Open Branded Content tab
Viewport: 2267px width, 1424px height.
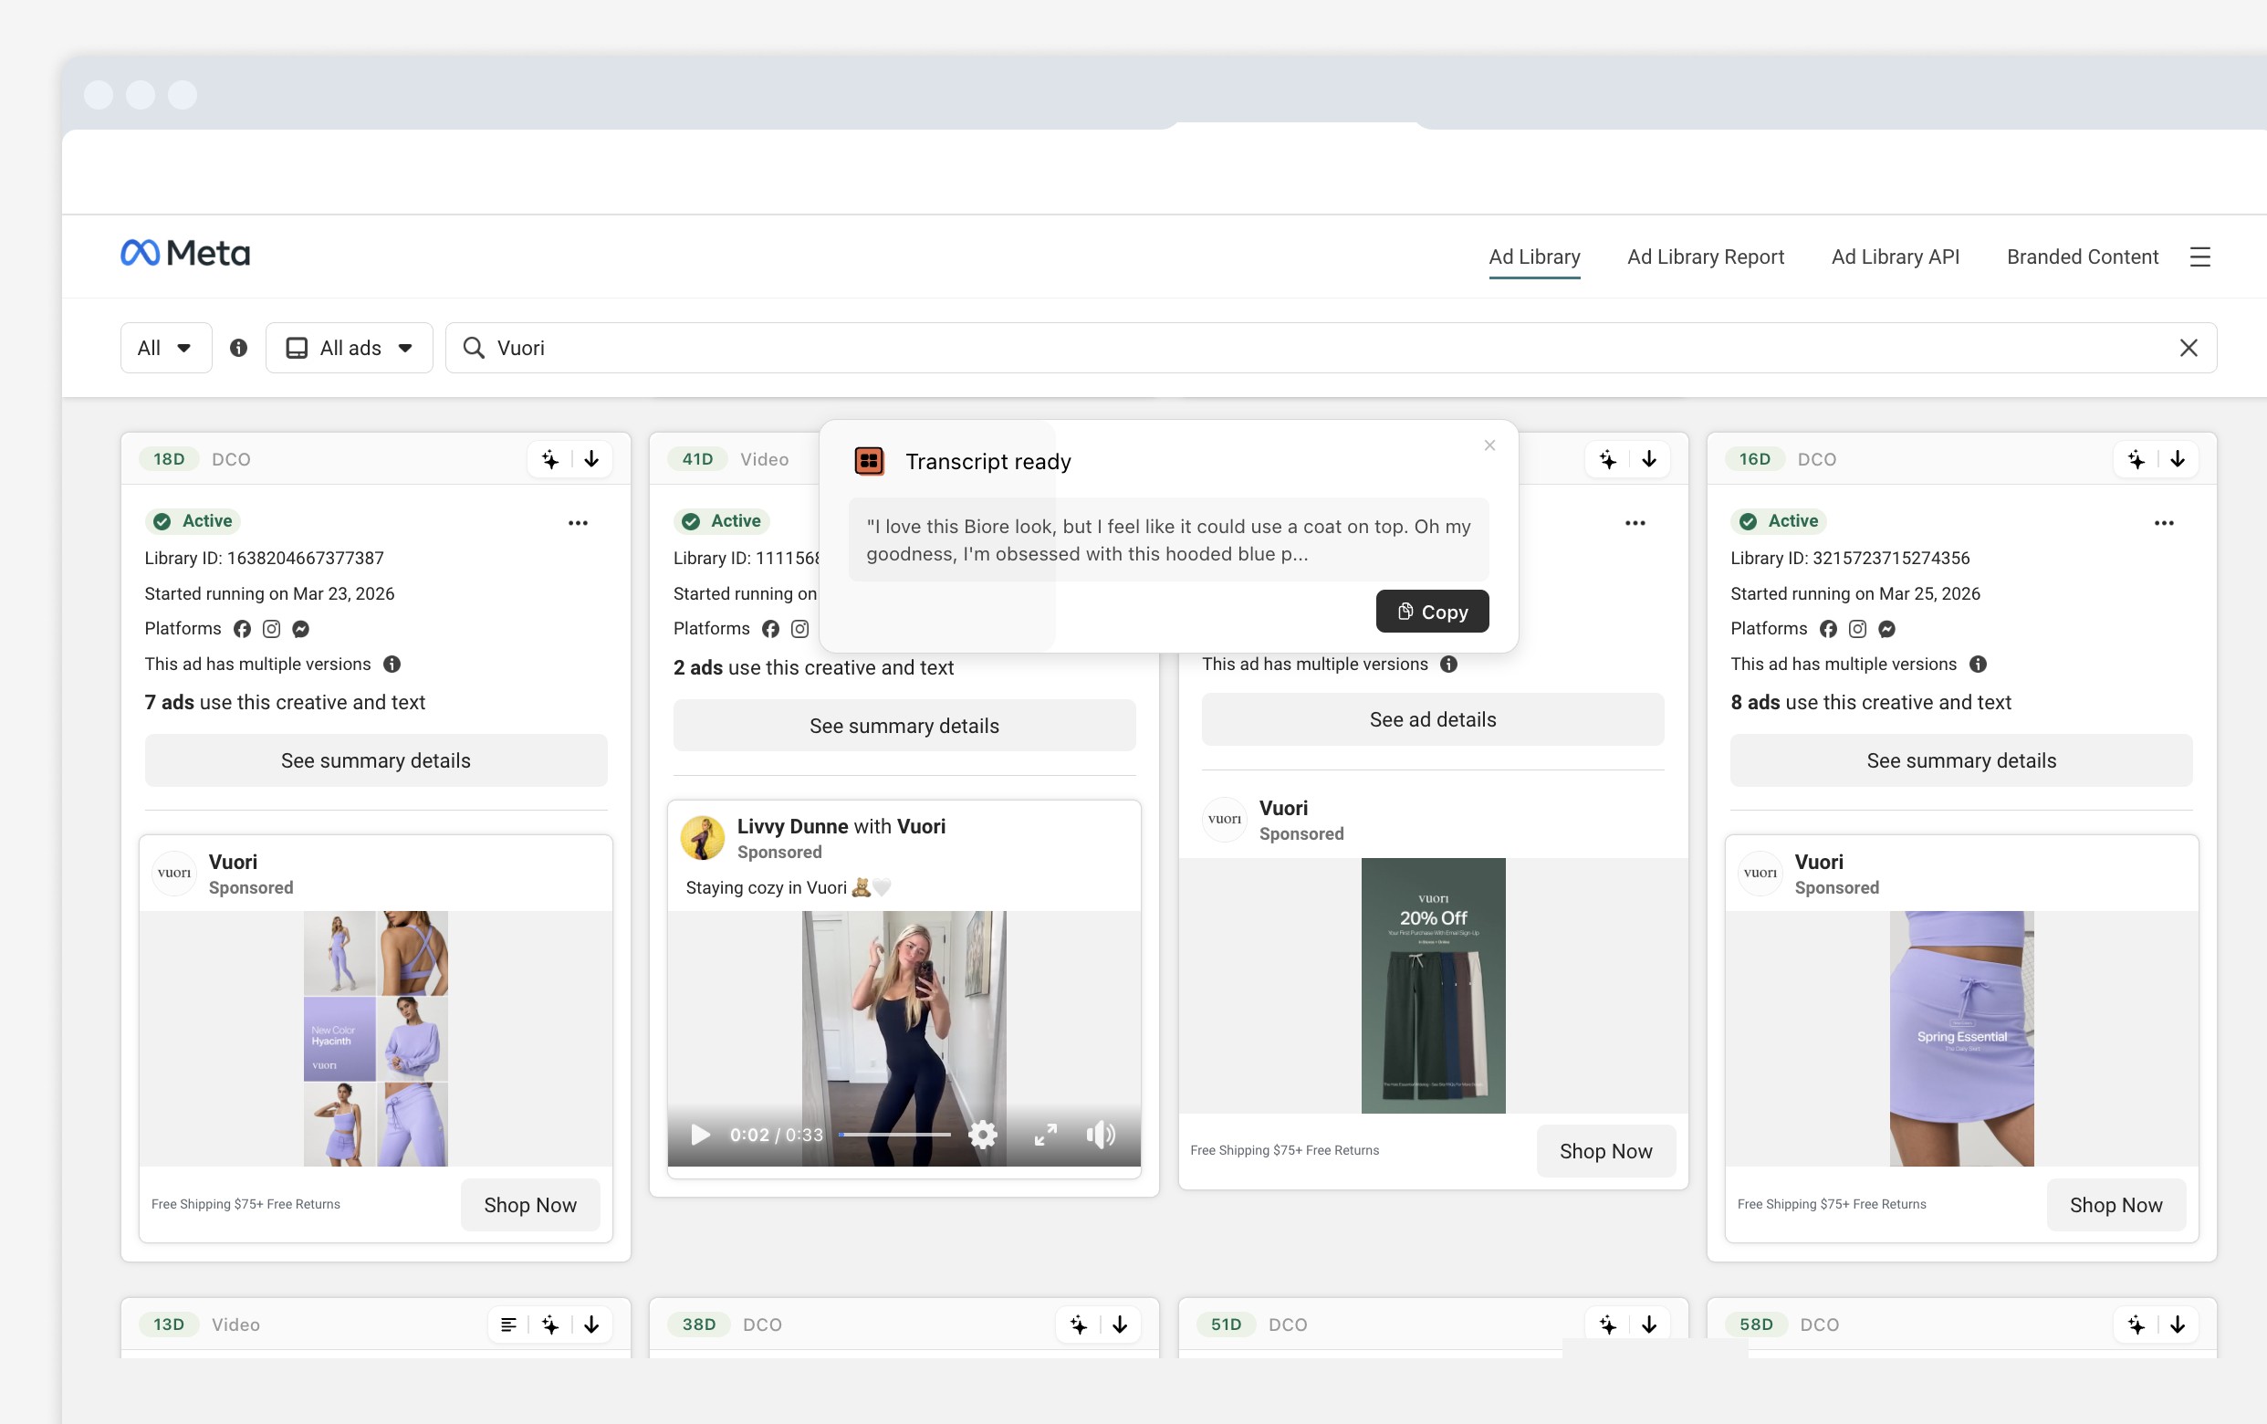(x=2082, y=257)
